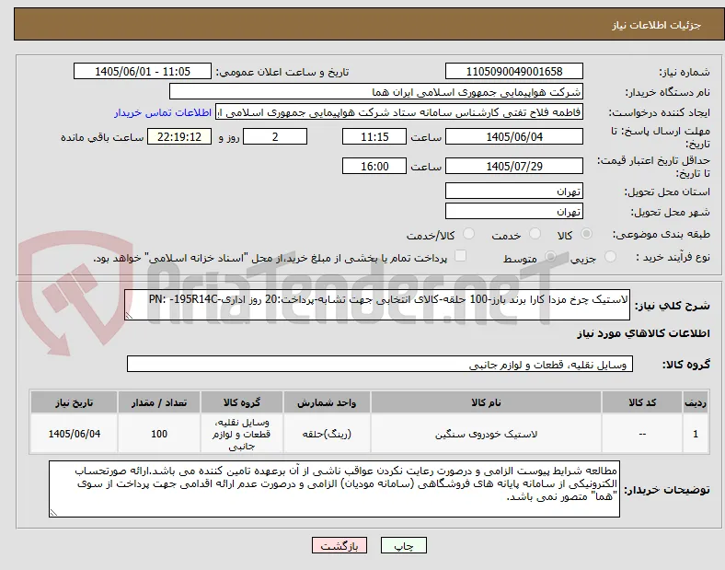Click the اطلاعات کالاهای مورد نیاز section heading
Screen dimensions: 725x570
[x=643, y=333]
